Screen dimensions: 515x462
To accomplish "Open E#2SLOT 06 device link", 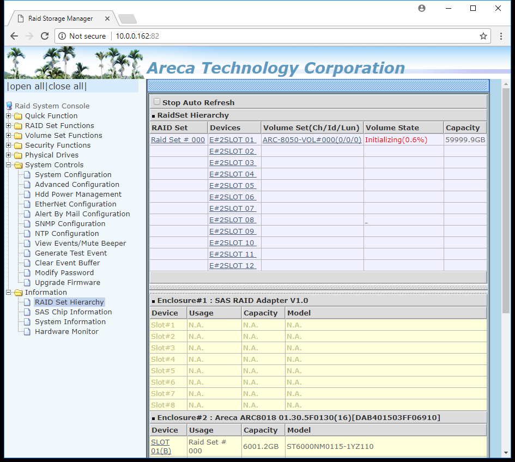I will tap(233, 197).
